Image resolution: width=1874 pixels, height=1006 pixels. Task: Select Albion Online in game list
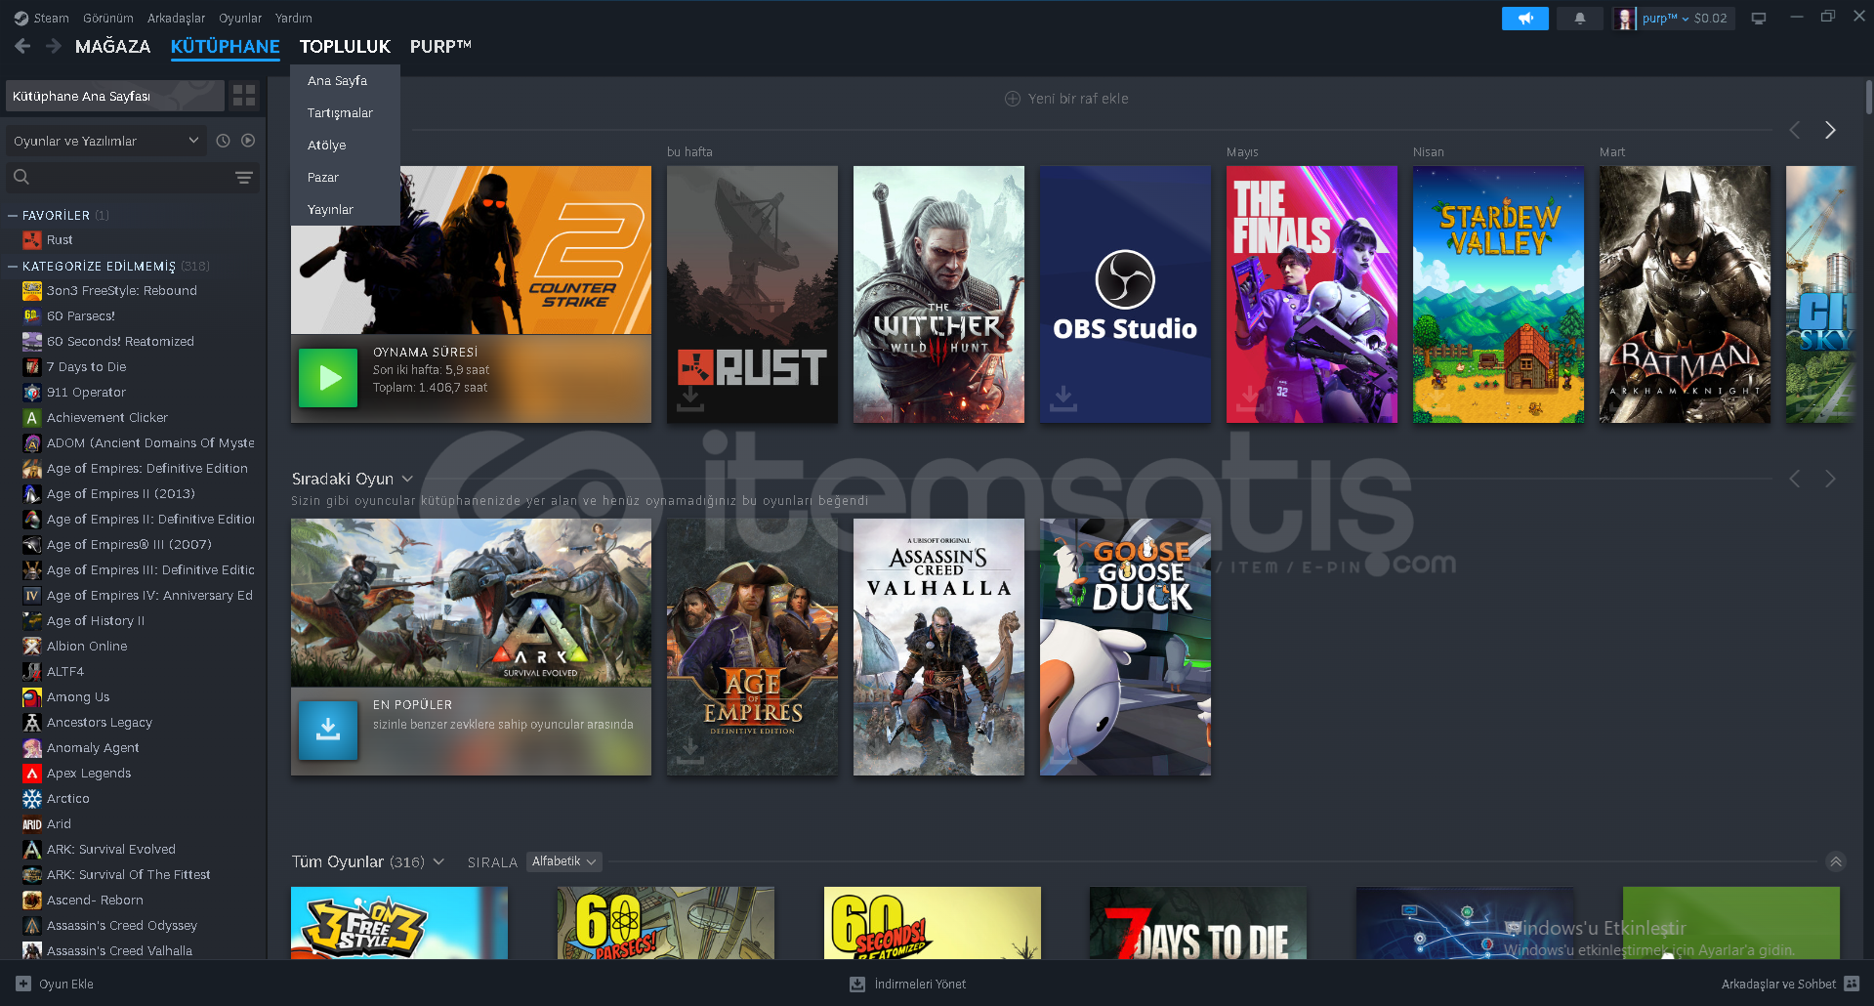point(87,646)
